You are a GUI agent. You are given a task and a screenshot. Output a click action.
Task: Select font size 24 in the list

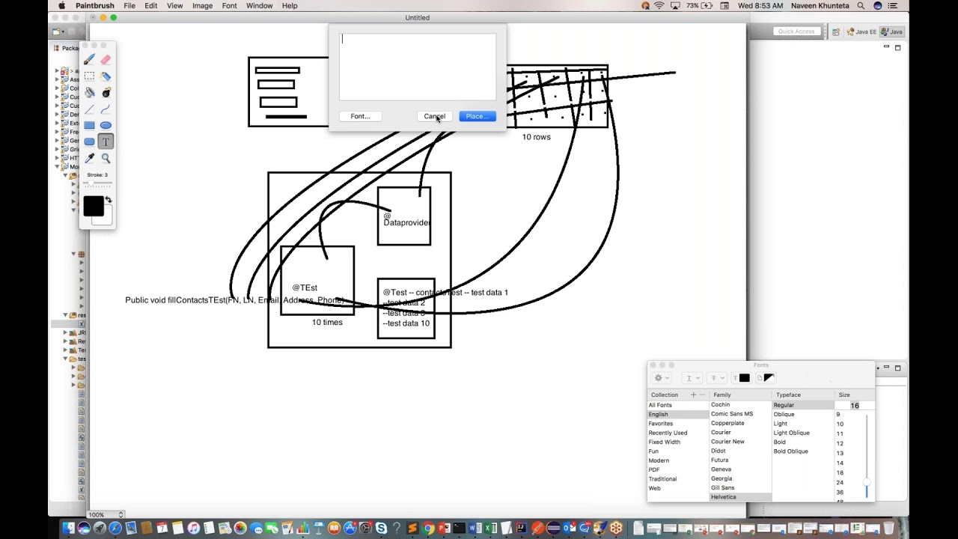coord(840,483)
